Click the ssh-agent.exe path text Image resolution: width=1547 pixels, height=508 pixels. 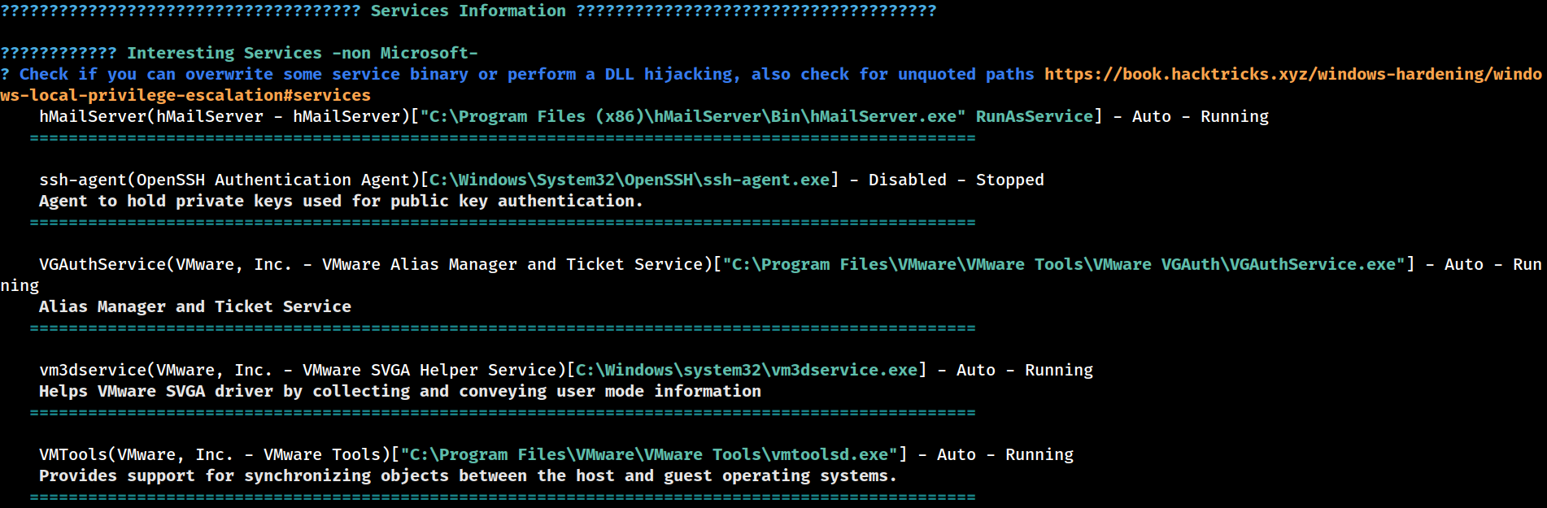click(630, 180)
